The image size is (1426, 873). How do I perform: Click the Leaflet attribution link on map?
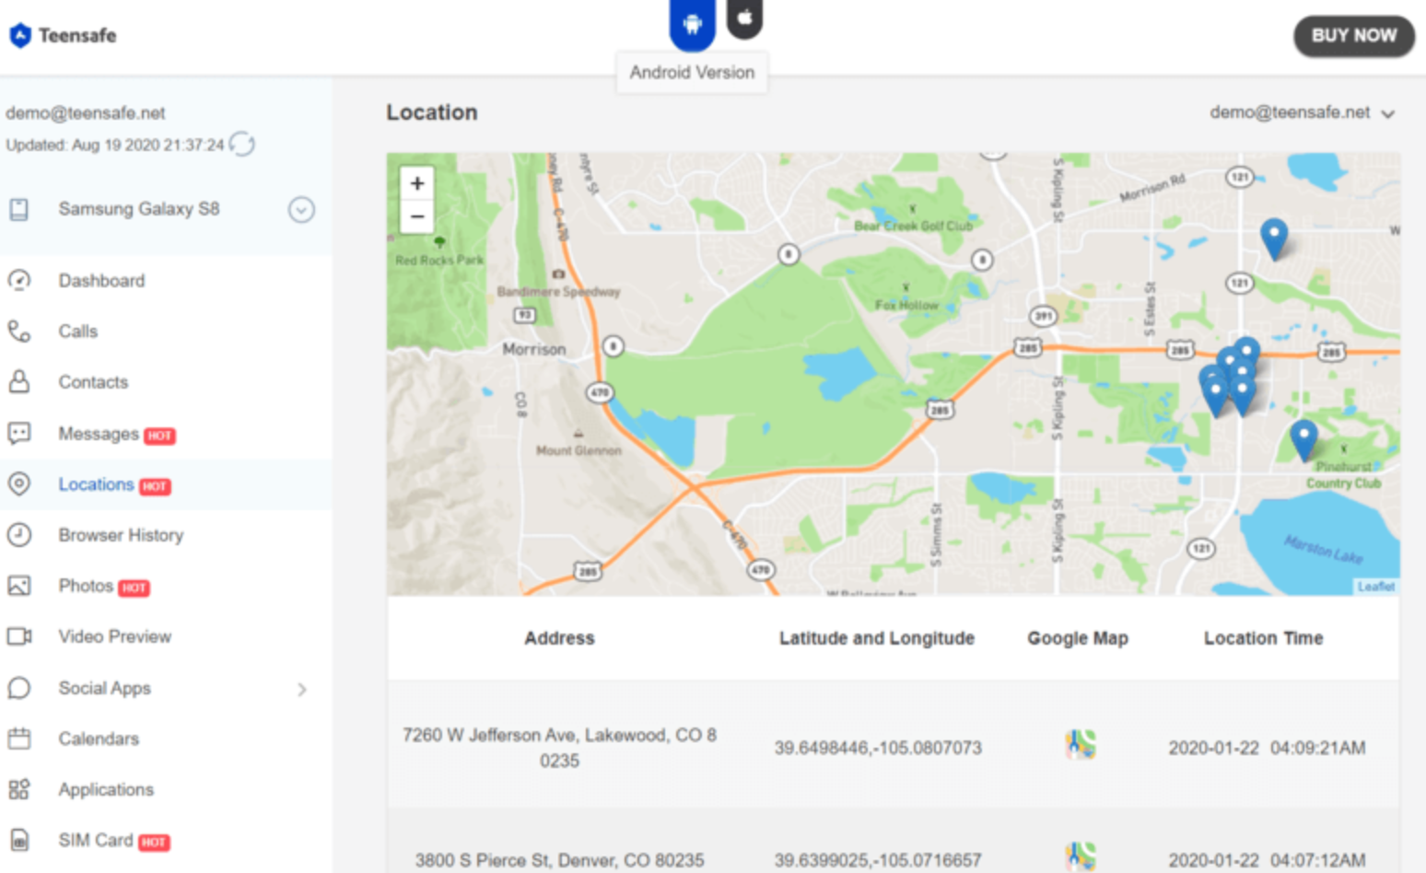(x=1376, y=587)
